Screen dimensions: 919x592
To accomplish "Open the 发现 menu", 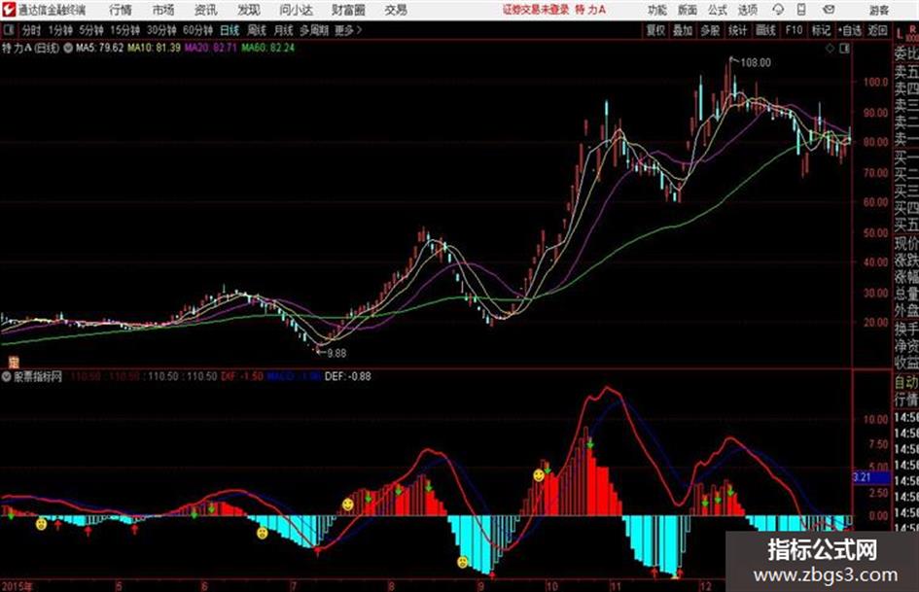I will [249, 10].
